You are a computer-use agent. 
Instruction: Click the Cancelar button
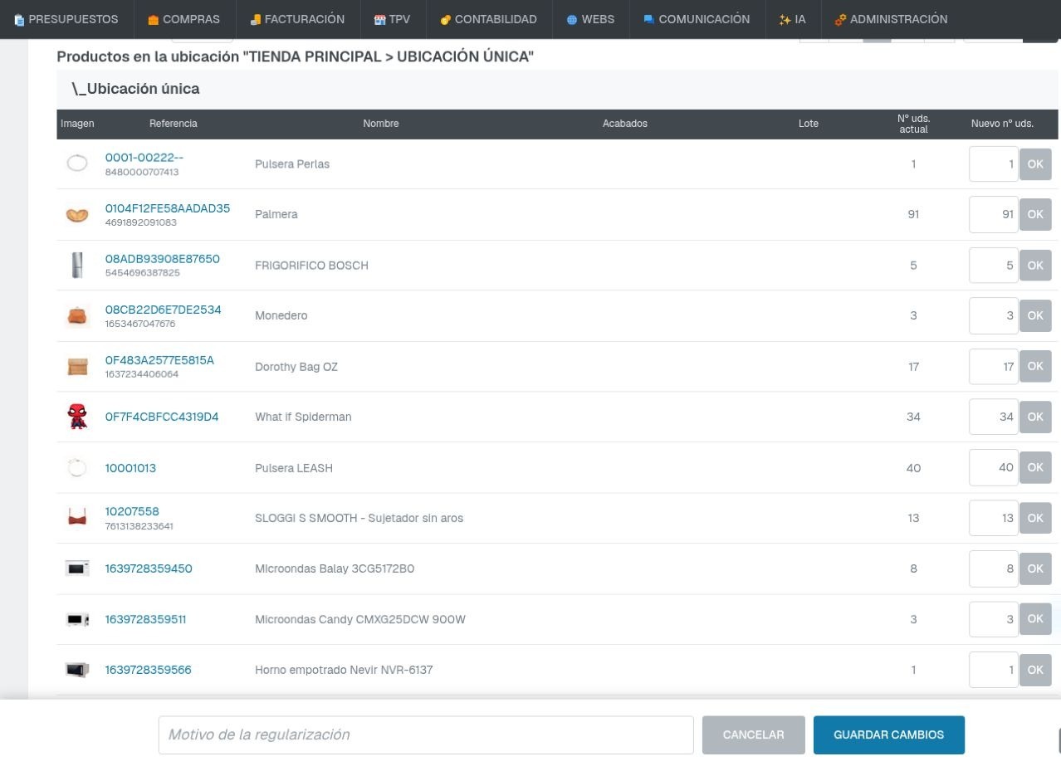[754, 734]
